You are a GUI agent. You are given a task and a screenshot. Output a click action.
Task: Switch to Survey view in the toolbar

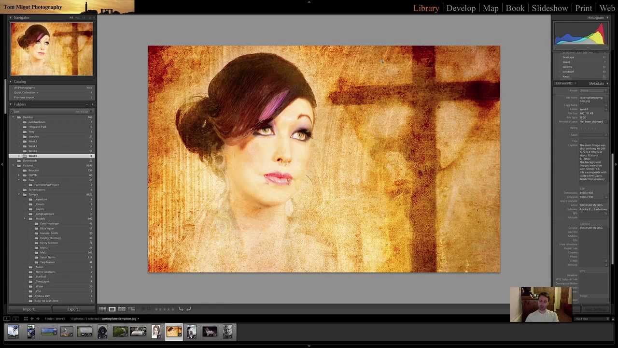131,309
